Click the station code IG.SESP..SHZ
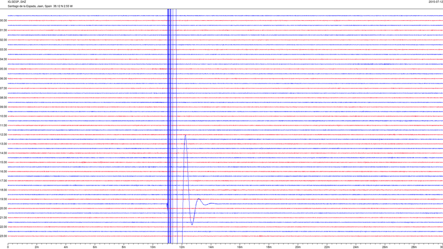The width and height of the screenshot is (443, 249). click(17, 2)
